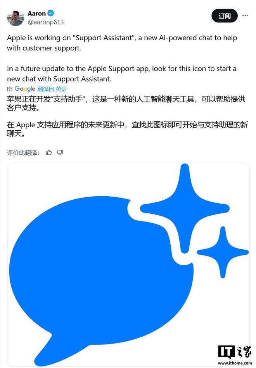Open the @aaronp613 handle link
This screenshot has height=368, width=256.
tap(45, 22)
